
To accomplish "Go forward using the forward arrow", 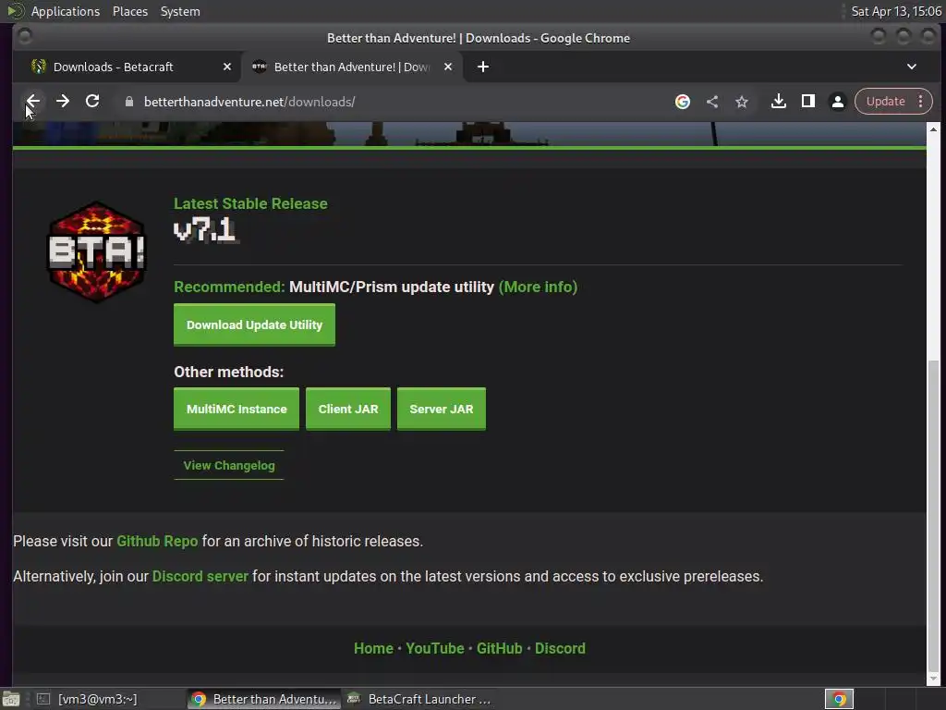I will click(x=63, y=102).
